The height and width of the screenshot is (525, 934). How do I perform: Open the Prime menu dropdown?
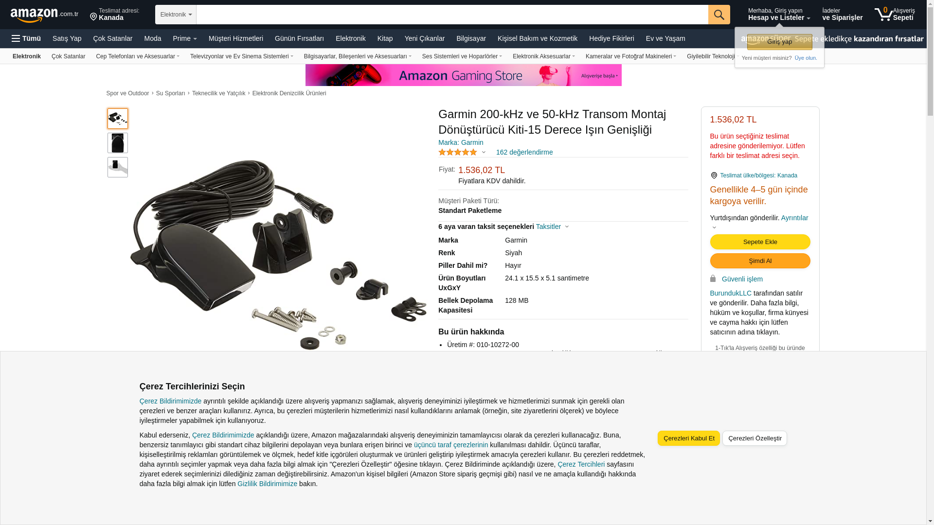point(185,38)
